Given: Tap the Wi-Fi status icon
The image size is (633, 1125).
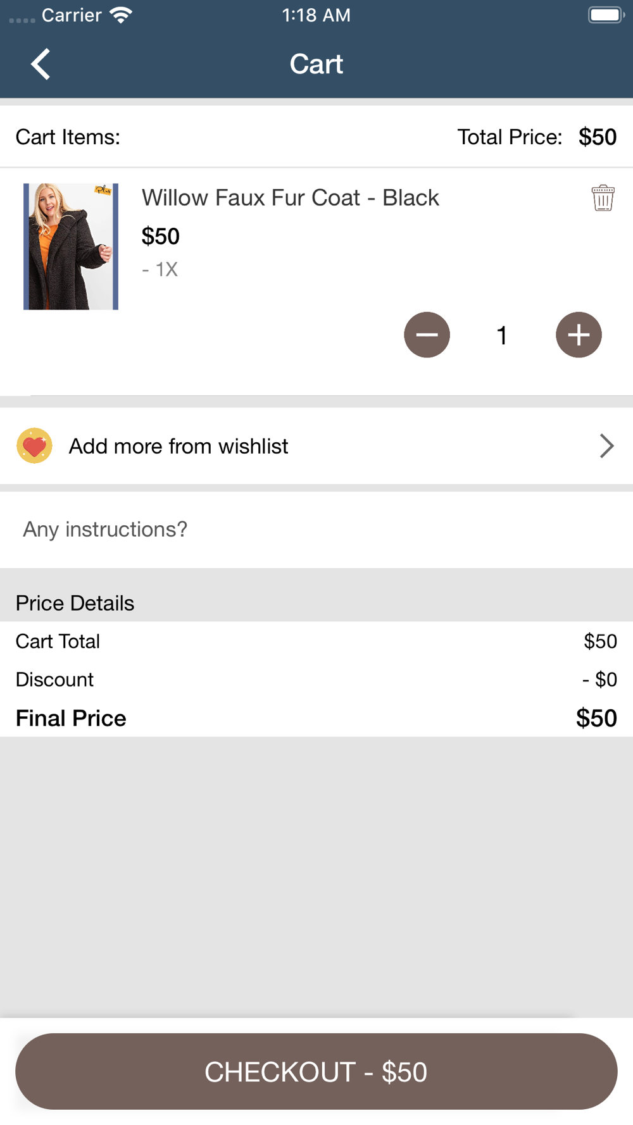Looking at the screenshot, I should [x=120, y=15].
